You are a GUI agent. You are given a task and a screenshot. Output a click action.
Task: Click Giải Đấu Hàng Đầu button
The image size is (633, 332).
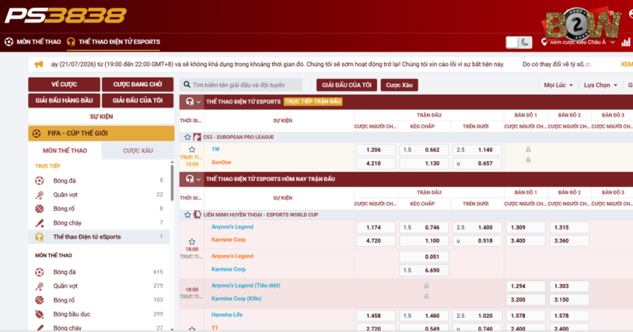[64, 101]
